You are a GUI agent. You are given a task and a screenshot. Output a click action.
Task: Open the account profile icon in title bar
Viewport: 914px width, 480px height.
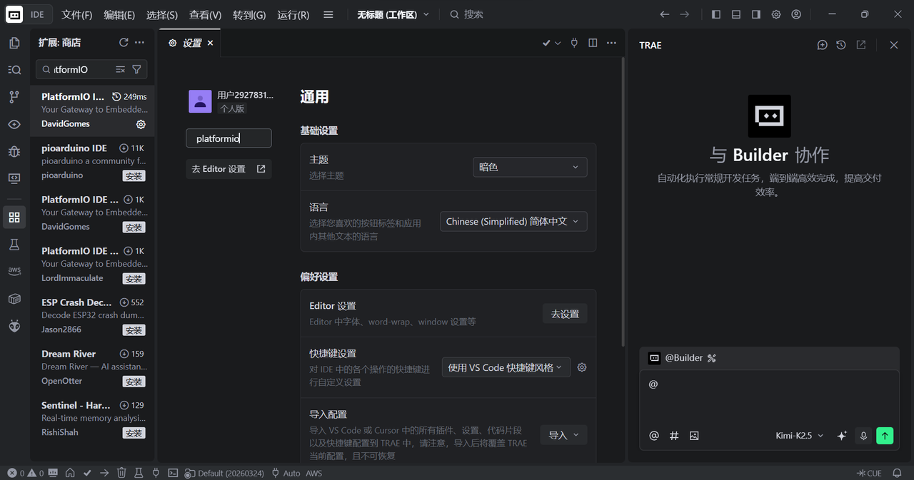[x=796, y=14]
